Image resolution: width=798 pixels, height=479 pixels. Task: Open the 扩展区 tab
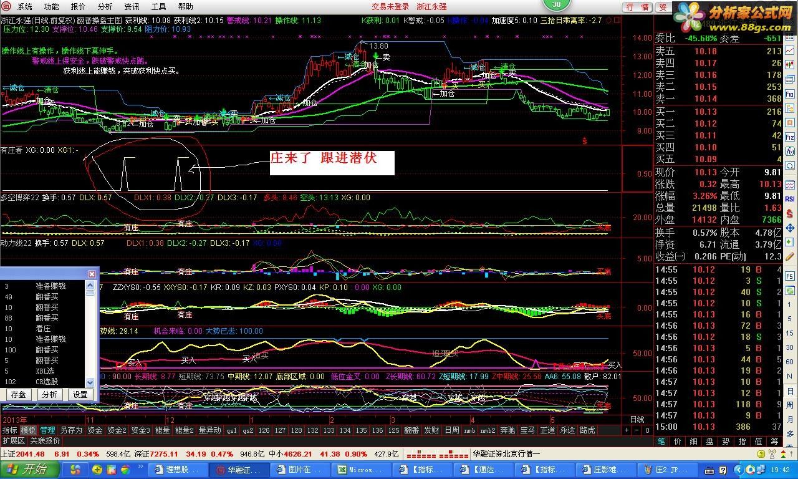13,441
